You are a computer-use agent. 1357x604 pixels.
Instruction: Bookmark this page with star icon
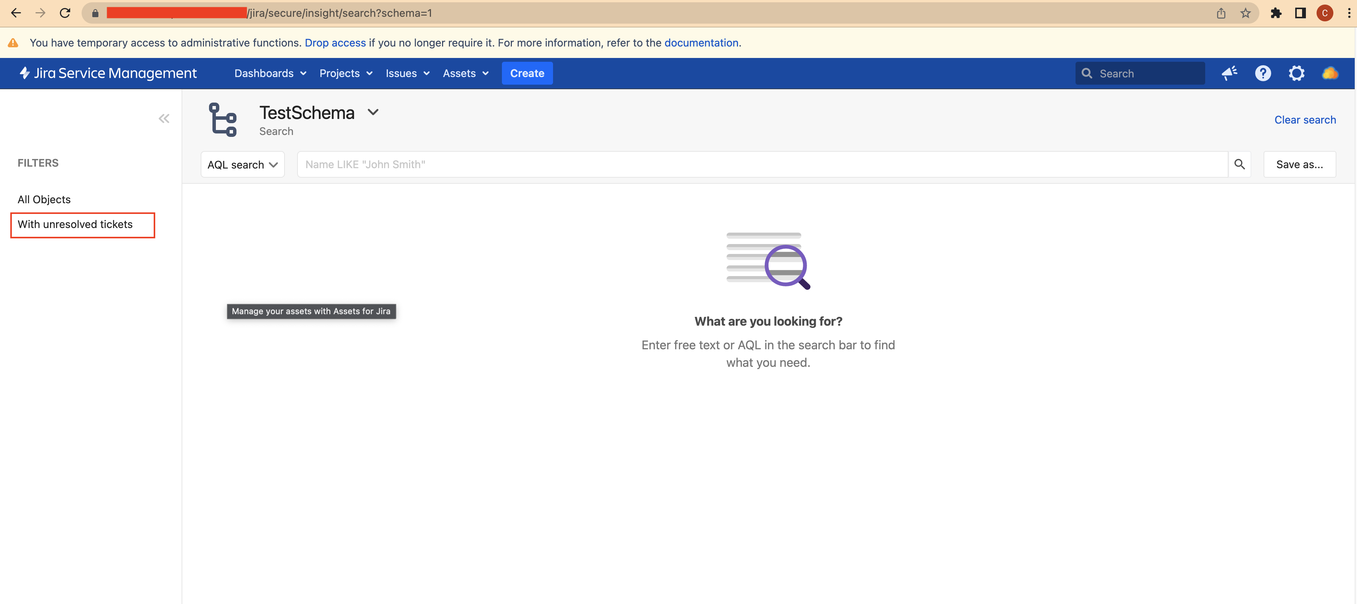1245,13
